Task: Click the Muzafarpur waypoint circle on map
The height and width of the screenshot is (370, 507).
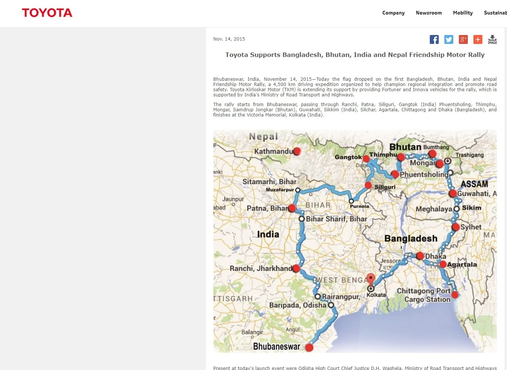Action: point(298,190)
